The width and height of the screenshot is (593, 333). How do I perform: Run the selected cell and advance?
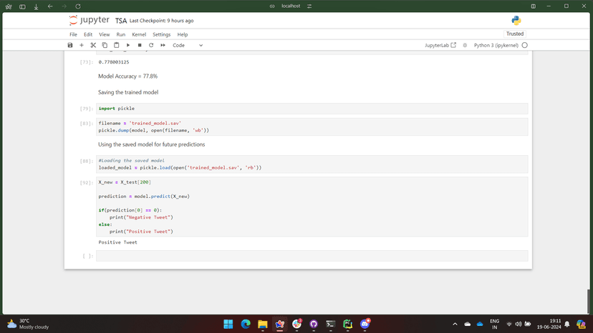tap(128, 45)
